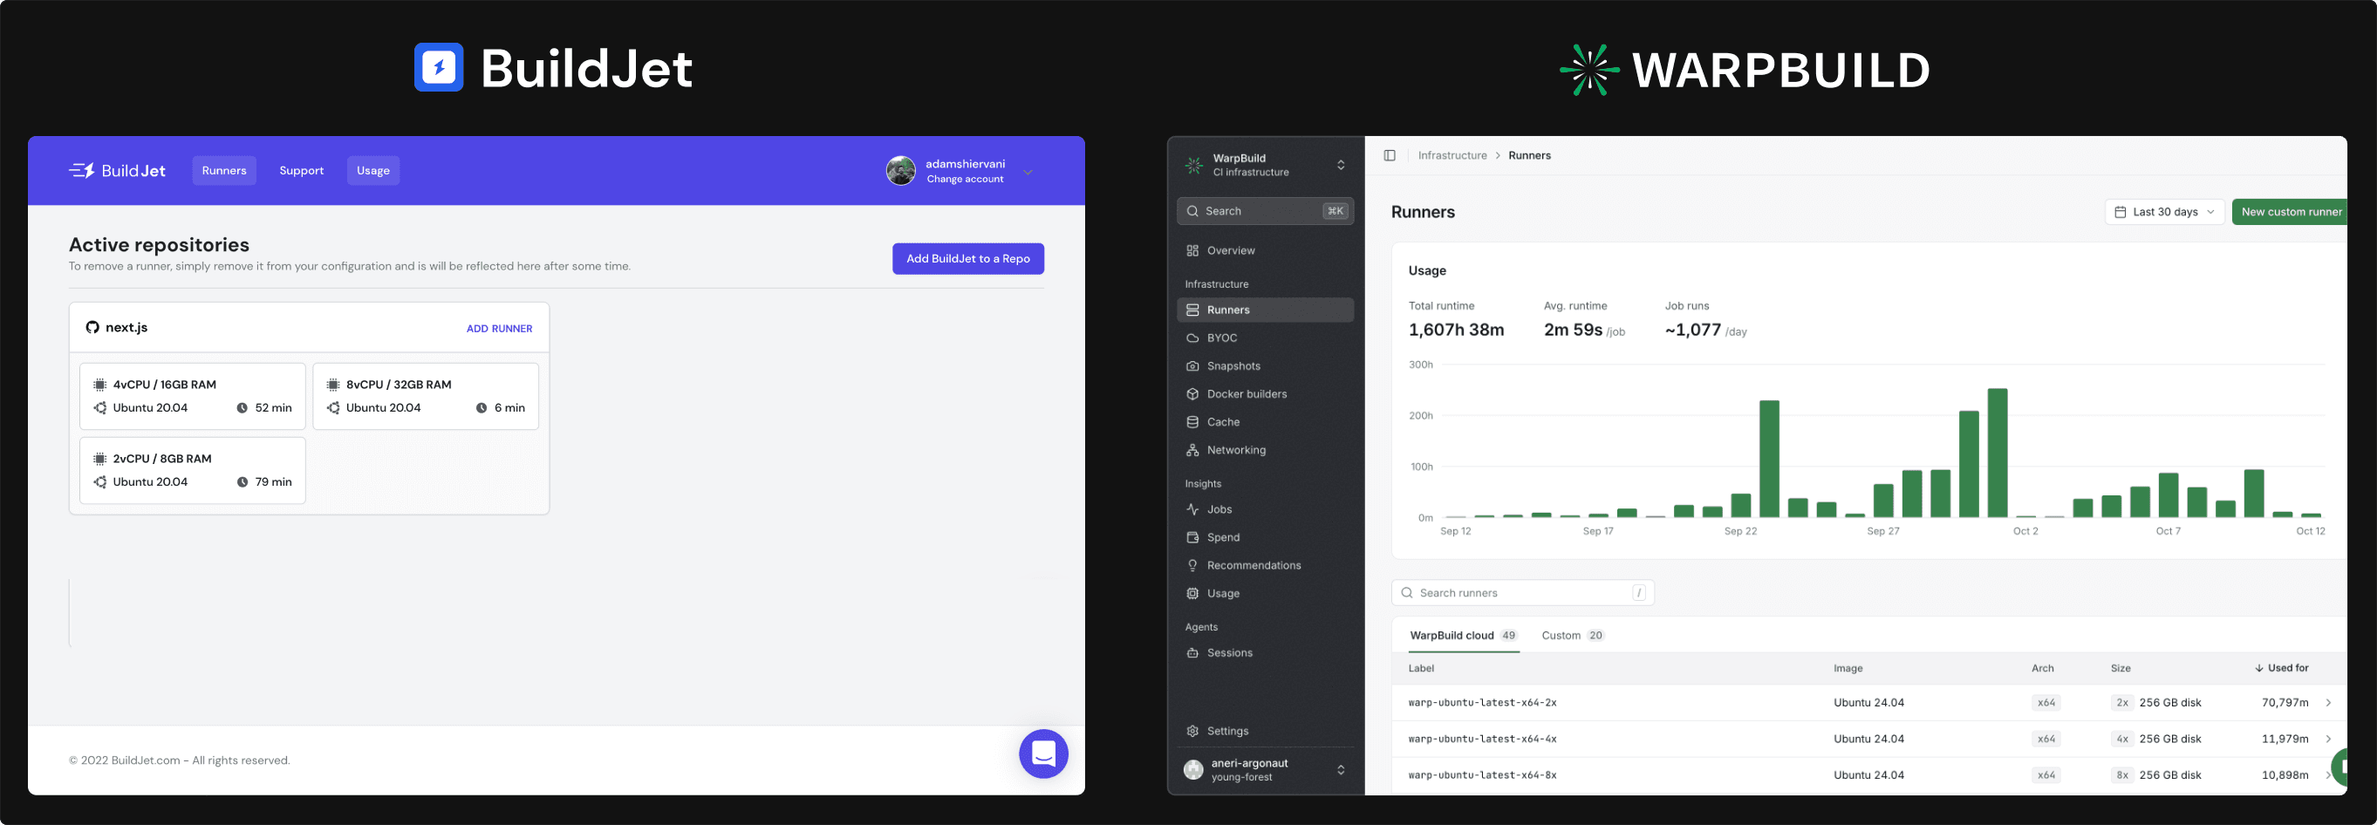Click Infrastructure breadcrumb link
Viewport: 2377px width, 825px height.
pyautogui.click(x=1452, y=156)
